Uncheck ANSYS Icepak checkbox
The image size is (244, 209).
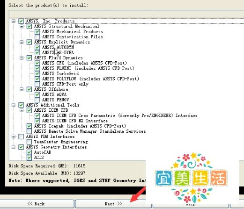pos(29,126)
